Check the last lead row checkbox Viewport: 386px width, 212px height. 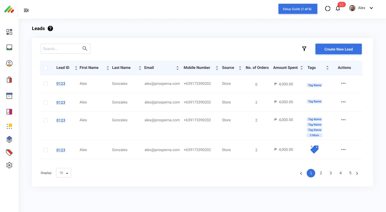click(46, 150)
